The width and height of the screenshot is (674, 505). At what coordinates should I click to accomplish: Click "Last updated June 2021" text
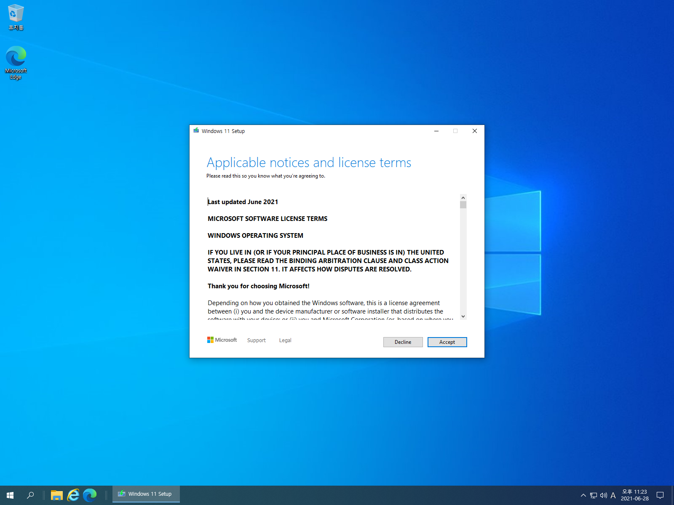pos(243,202)
